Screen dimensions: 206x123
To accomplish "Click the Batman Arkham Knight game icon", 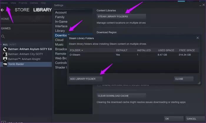I will [x=5, y=59].
